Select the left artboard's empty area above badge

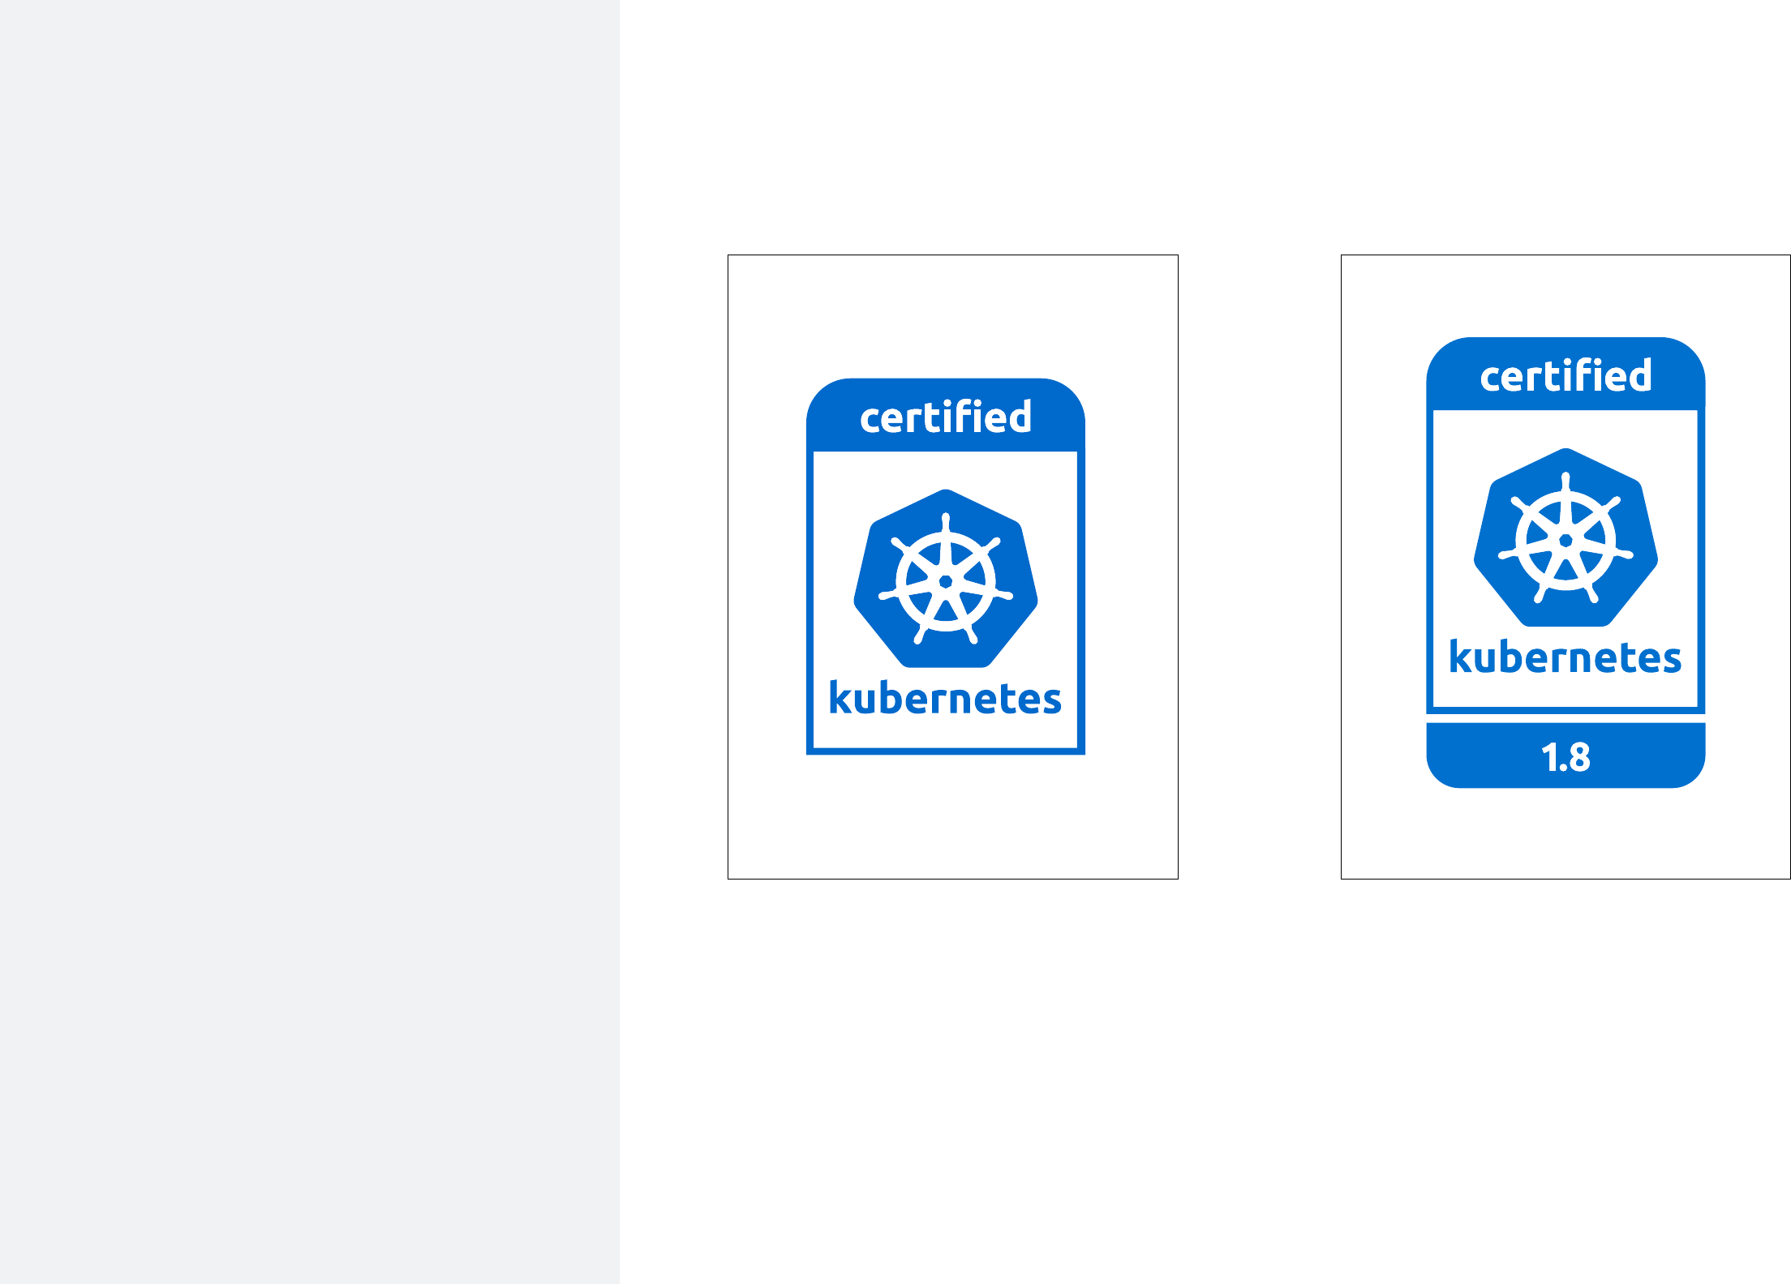(952, 316)
